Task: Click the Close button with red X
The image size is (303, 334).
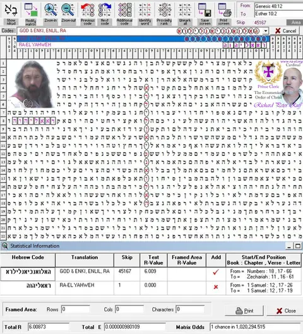Action: pos(286,311)
